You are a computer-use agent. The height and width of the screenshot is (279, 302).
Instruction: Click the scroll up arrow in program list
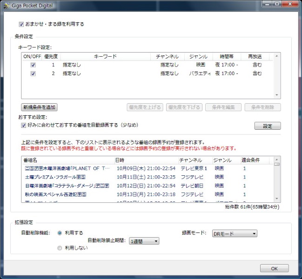coord(277,159)
